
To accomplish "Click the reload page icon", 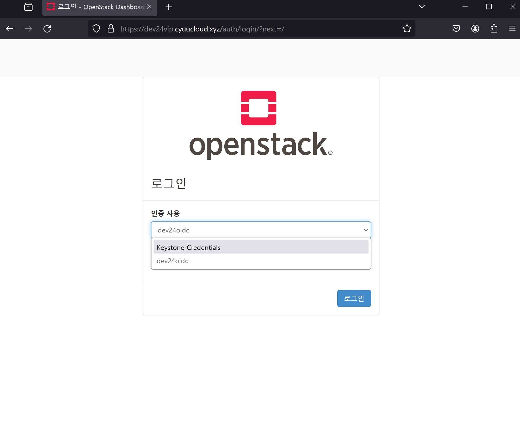I will (47, 29).
